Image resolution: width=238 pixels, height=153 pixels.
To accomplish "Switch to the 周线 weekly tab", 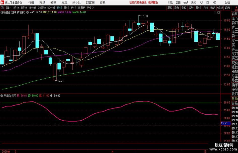I will click(66, 8).
